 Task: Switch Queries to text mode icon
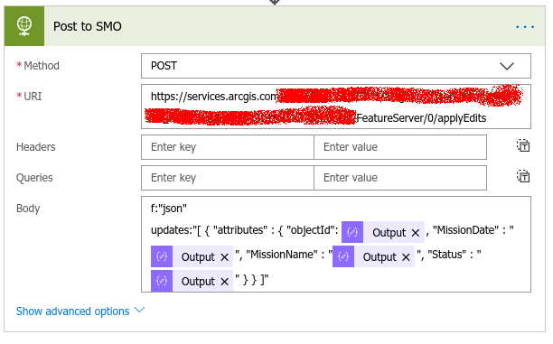[x=523, y=176]
